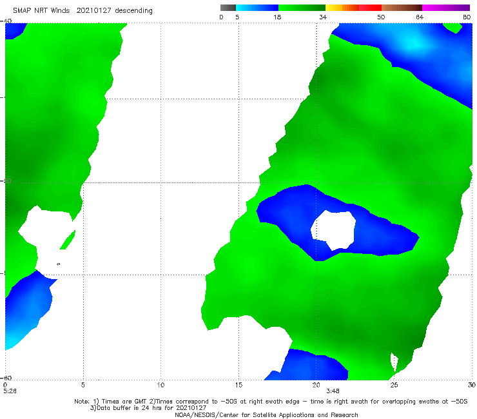The width and height of the screenshot is (477, 419).
Task: Click the longitude axis label "10"
Action: pos(161,385)
